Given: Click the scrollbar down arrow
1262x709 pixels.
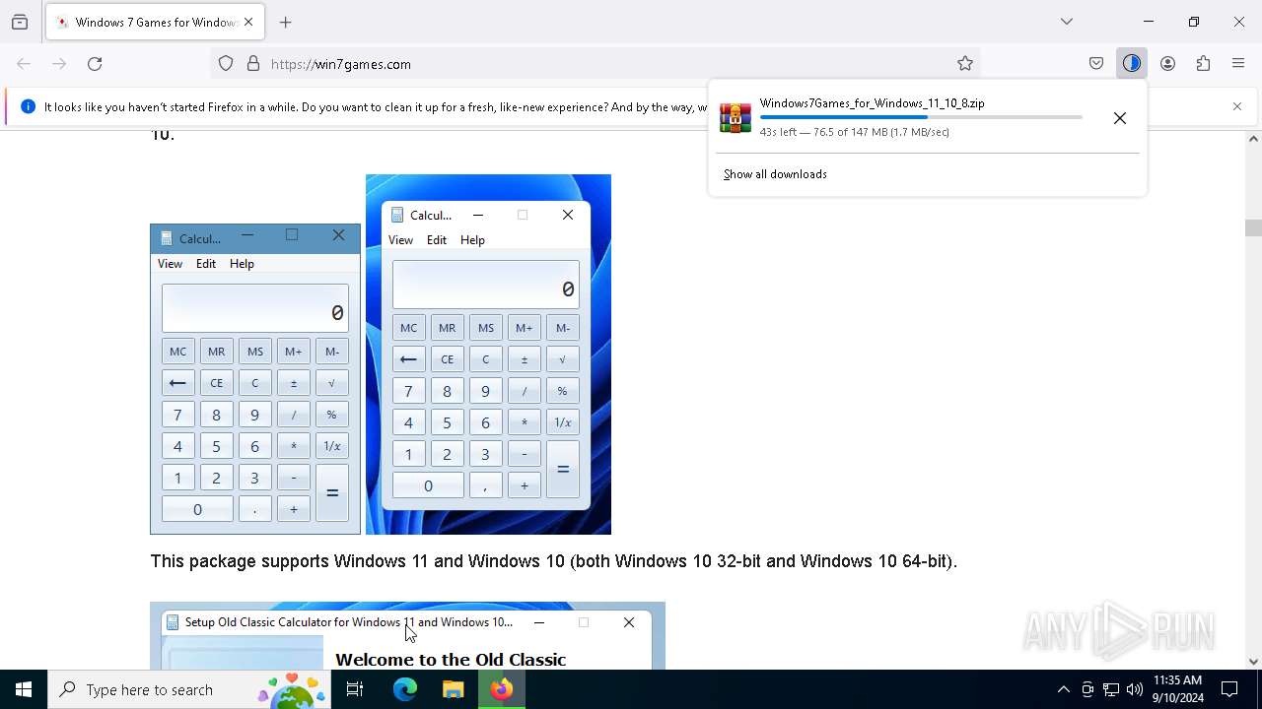Looking at the screenshot, I should click(x=1253, y=662).
